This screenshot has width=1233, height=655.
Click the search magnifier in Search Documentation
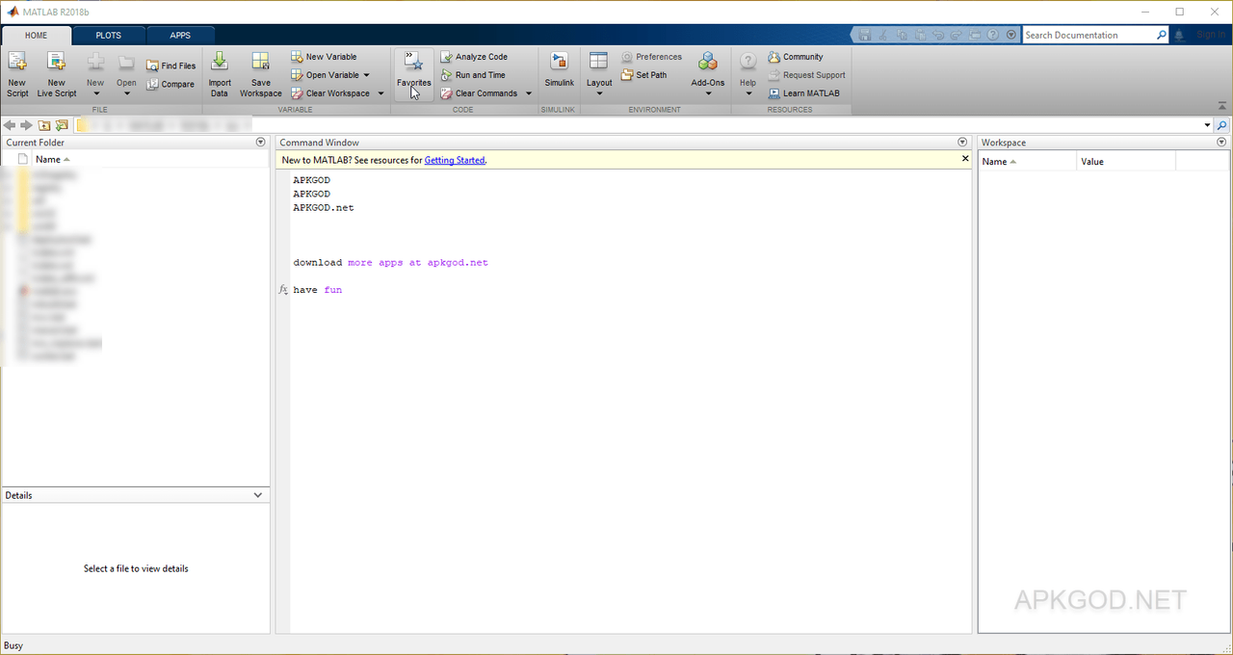[1162, 35]
